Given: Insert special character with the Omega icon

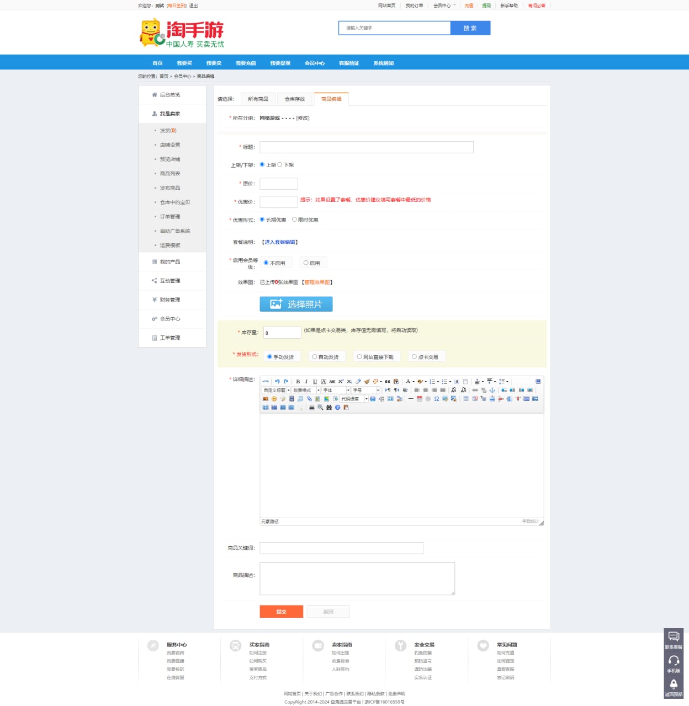Looking at the screenshot, I should coord(437,399).
